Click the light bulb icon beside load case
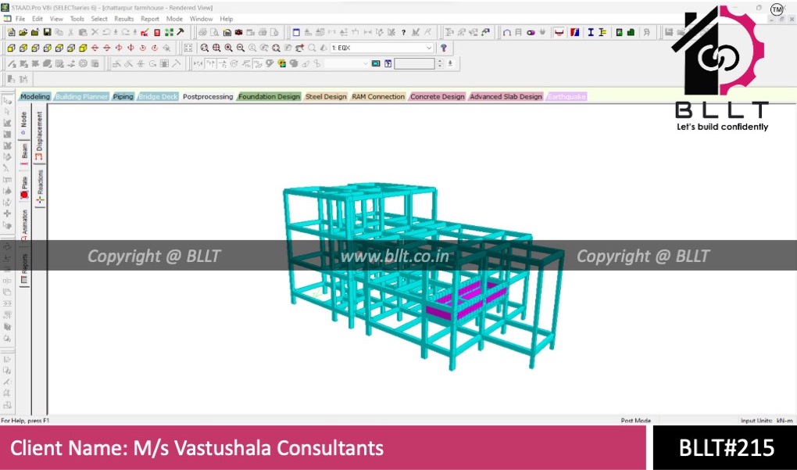The image size is (797, 470). tap(444, 48)
